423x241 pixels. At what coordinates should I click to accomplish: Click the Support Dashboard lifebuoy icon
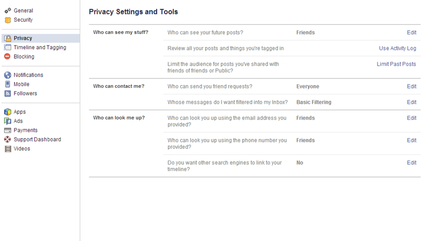click(7, 140)
